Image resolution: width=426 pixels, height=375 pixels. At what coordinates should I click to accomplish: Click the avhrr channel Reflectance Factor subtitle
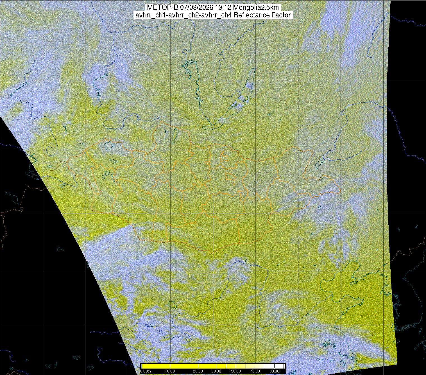tap(213, 15)
